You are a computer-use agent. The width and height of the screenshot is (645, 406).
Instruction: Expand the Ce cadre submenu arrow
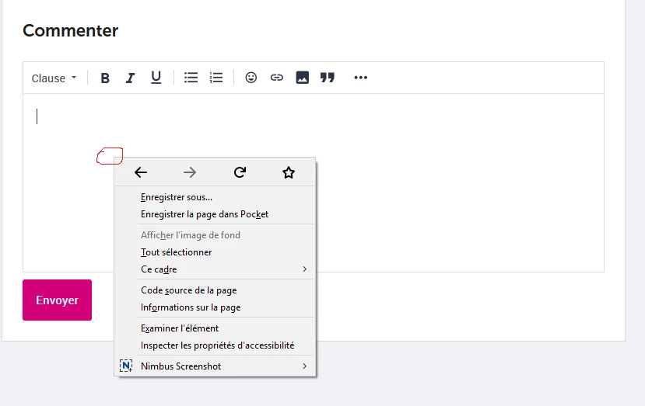(304, 269)
